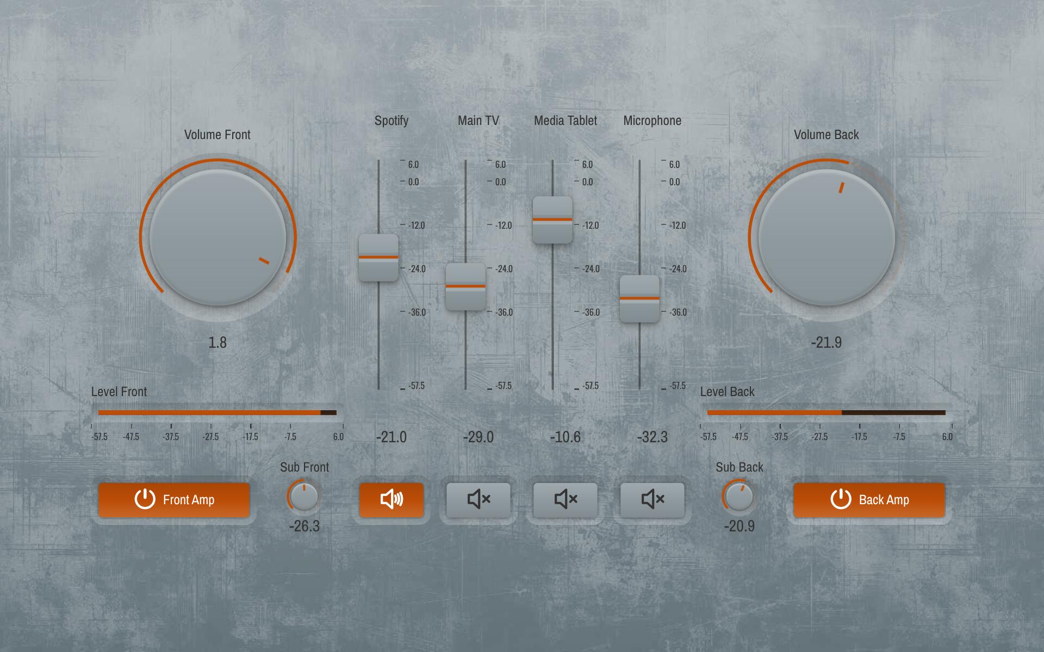
Task: Click the Sub Back small knob
Action: [x=739, y=497]
